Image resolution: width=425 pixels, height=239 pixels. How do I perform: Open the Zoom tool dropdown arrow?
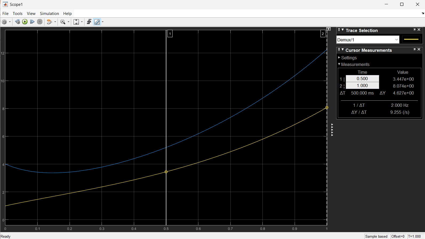tap(69, 22)
